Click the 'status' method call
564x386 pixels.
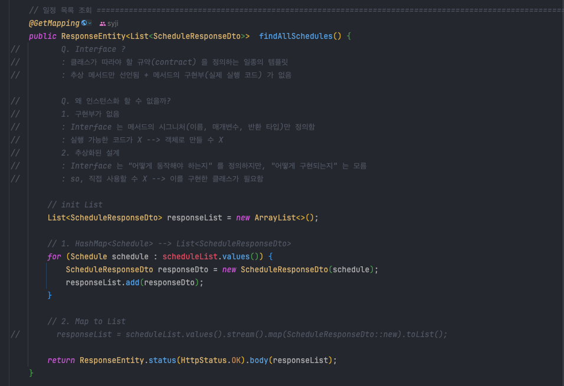(162, 360)
